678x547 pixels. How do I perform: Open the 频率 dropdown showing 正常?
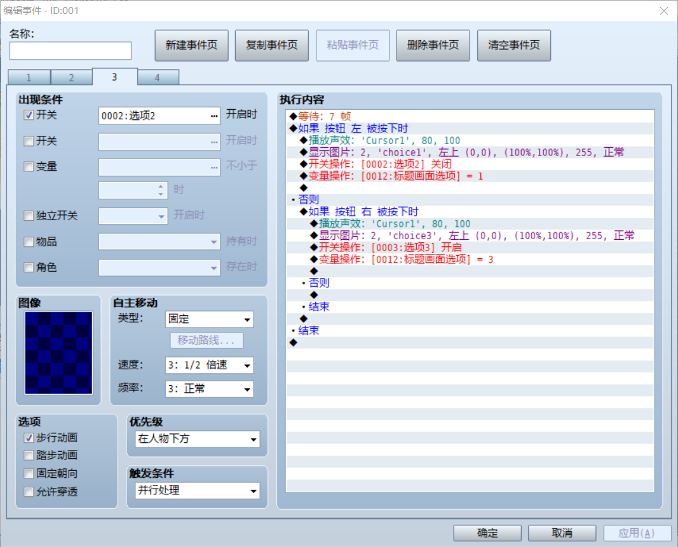point(209,389)
